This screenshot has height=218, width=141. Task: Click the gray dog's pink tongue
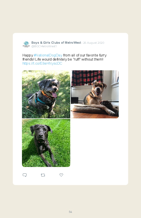[x=54, y=95]
